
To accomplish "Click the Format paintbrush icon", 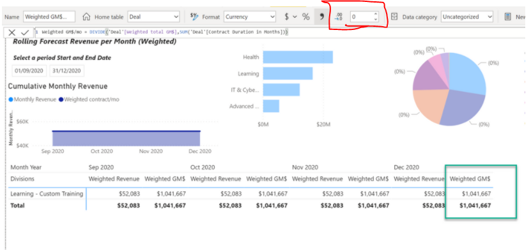I will (x=194, y=17).
